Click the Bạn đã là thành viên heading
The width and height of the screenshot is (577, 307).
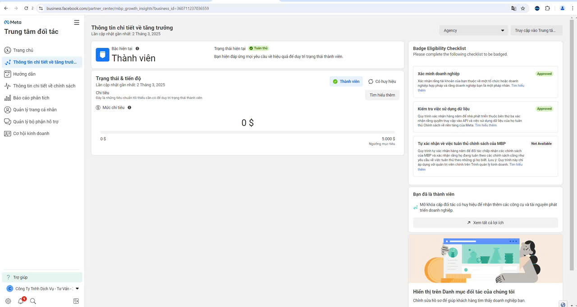click(x=434, y=194)
